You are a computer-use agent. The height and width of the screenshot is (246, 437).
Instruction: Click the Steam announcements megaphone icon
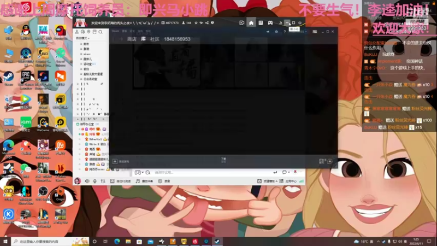pyautogui.click(x=268, y=32)
